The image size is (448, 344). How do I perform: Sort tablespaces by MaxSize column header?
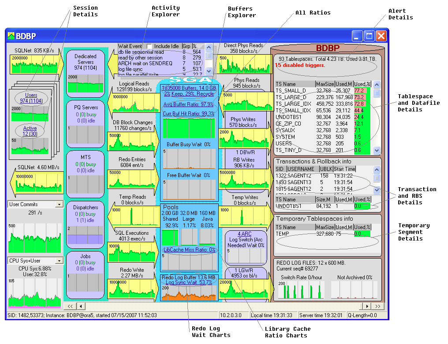click(x=324, y=84)
